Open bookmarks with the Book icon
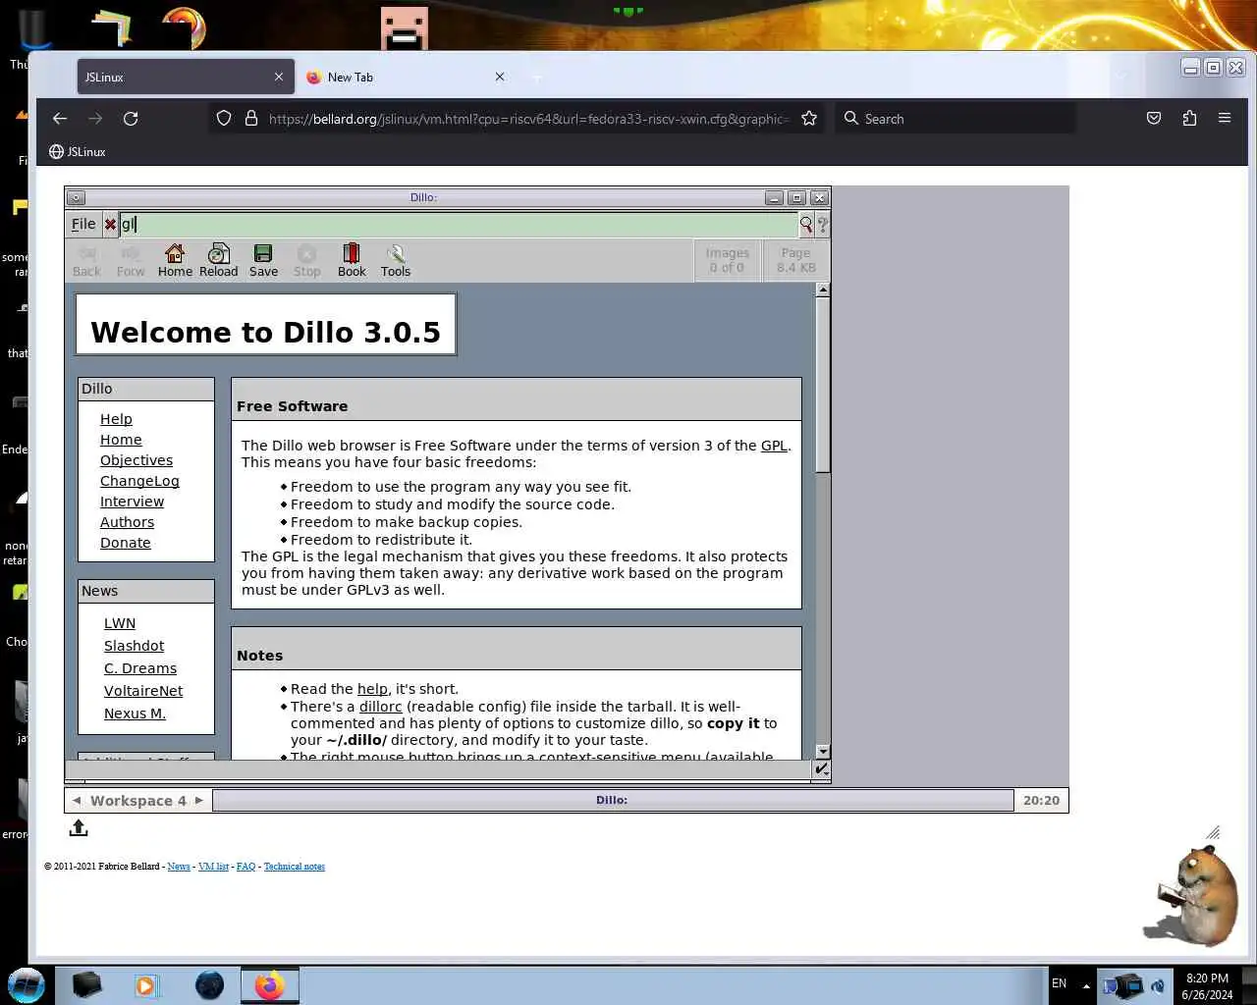The width and height of the screenshot is (1257, 1005). 352,260
